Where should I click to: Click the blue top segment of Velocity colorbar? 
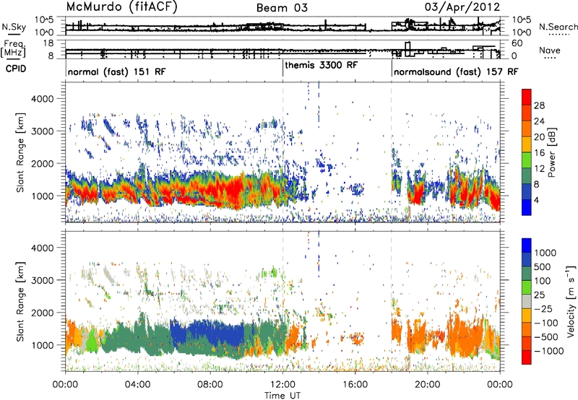click(x=527, y=245)
